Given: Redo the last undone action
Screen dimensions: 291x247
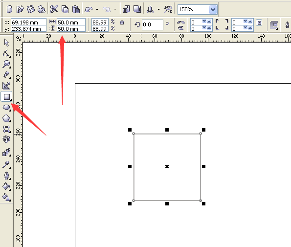Looking at the screenshot, I should [x=107, y=9].
